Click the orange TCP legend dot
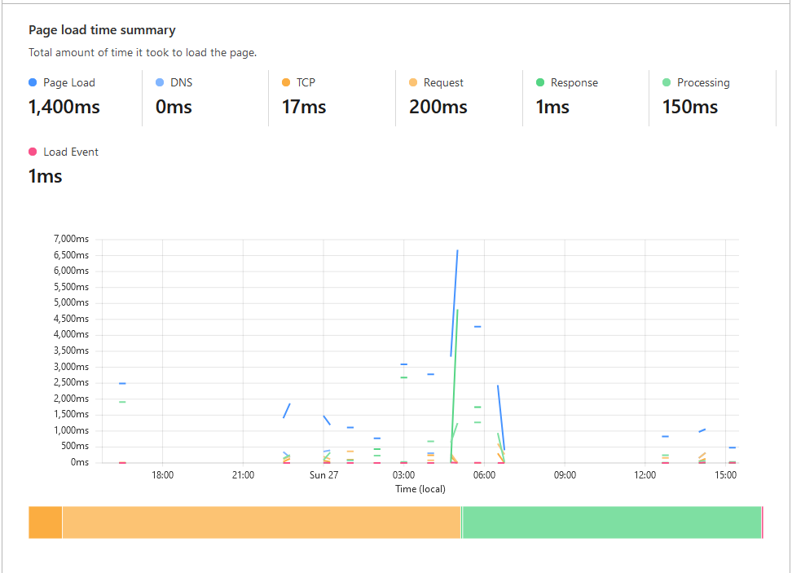Viewport: 792px width, 573px height. click(x=286, y=82)
